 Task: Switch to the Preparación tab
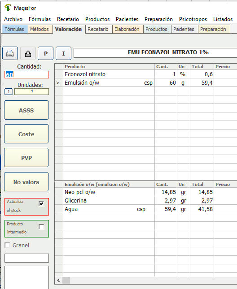coord(213,29)
